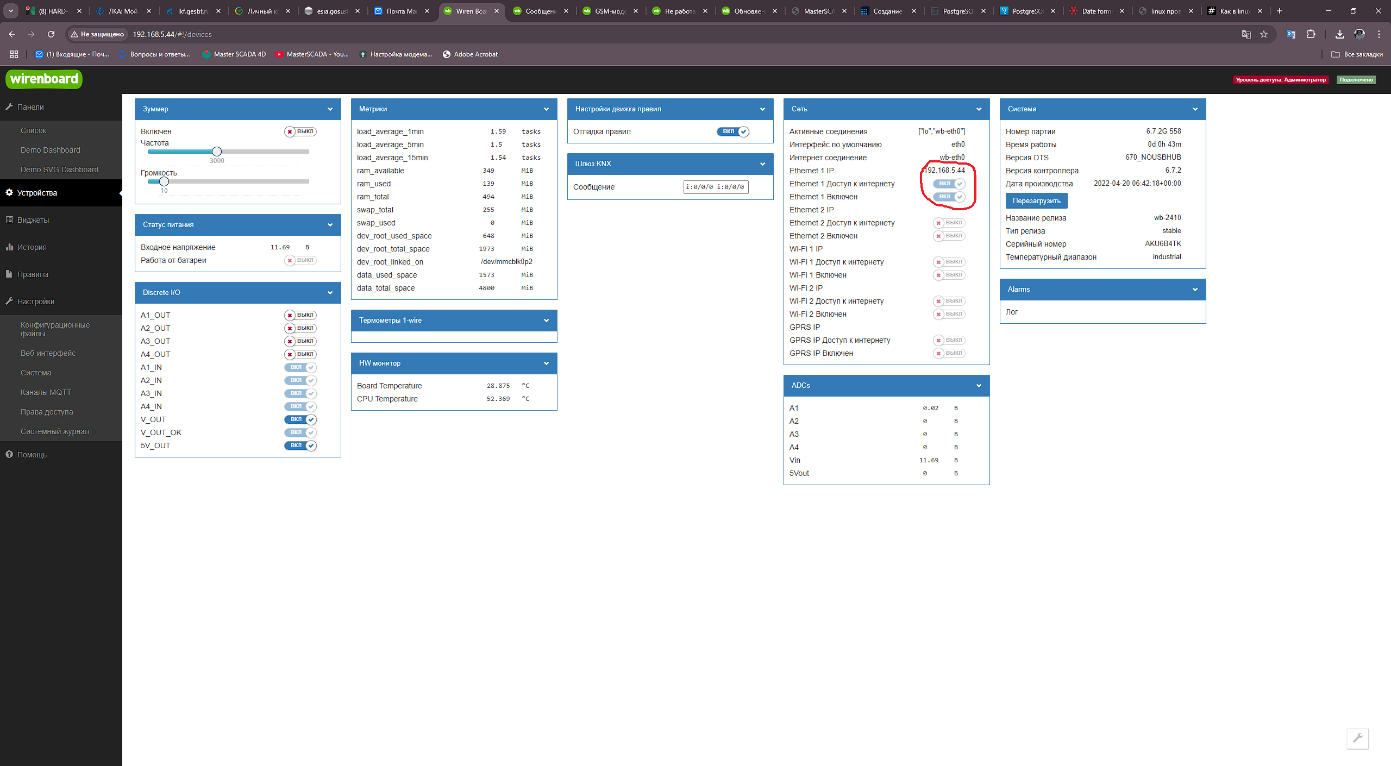Click the KNX Сообщение input field
The image size is (1391, 766).
pyautogui.click(x=715, y=187)
